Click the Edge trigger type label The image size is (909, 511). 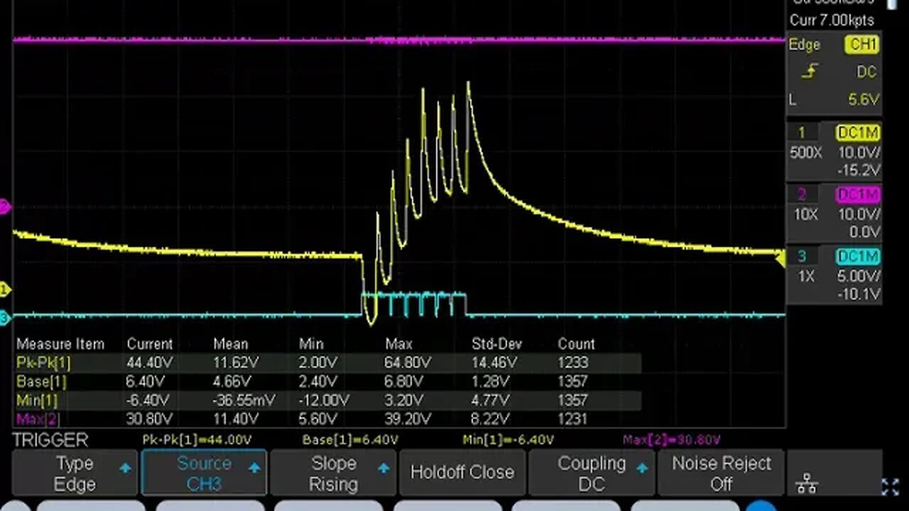coord(805,45)
